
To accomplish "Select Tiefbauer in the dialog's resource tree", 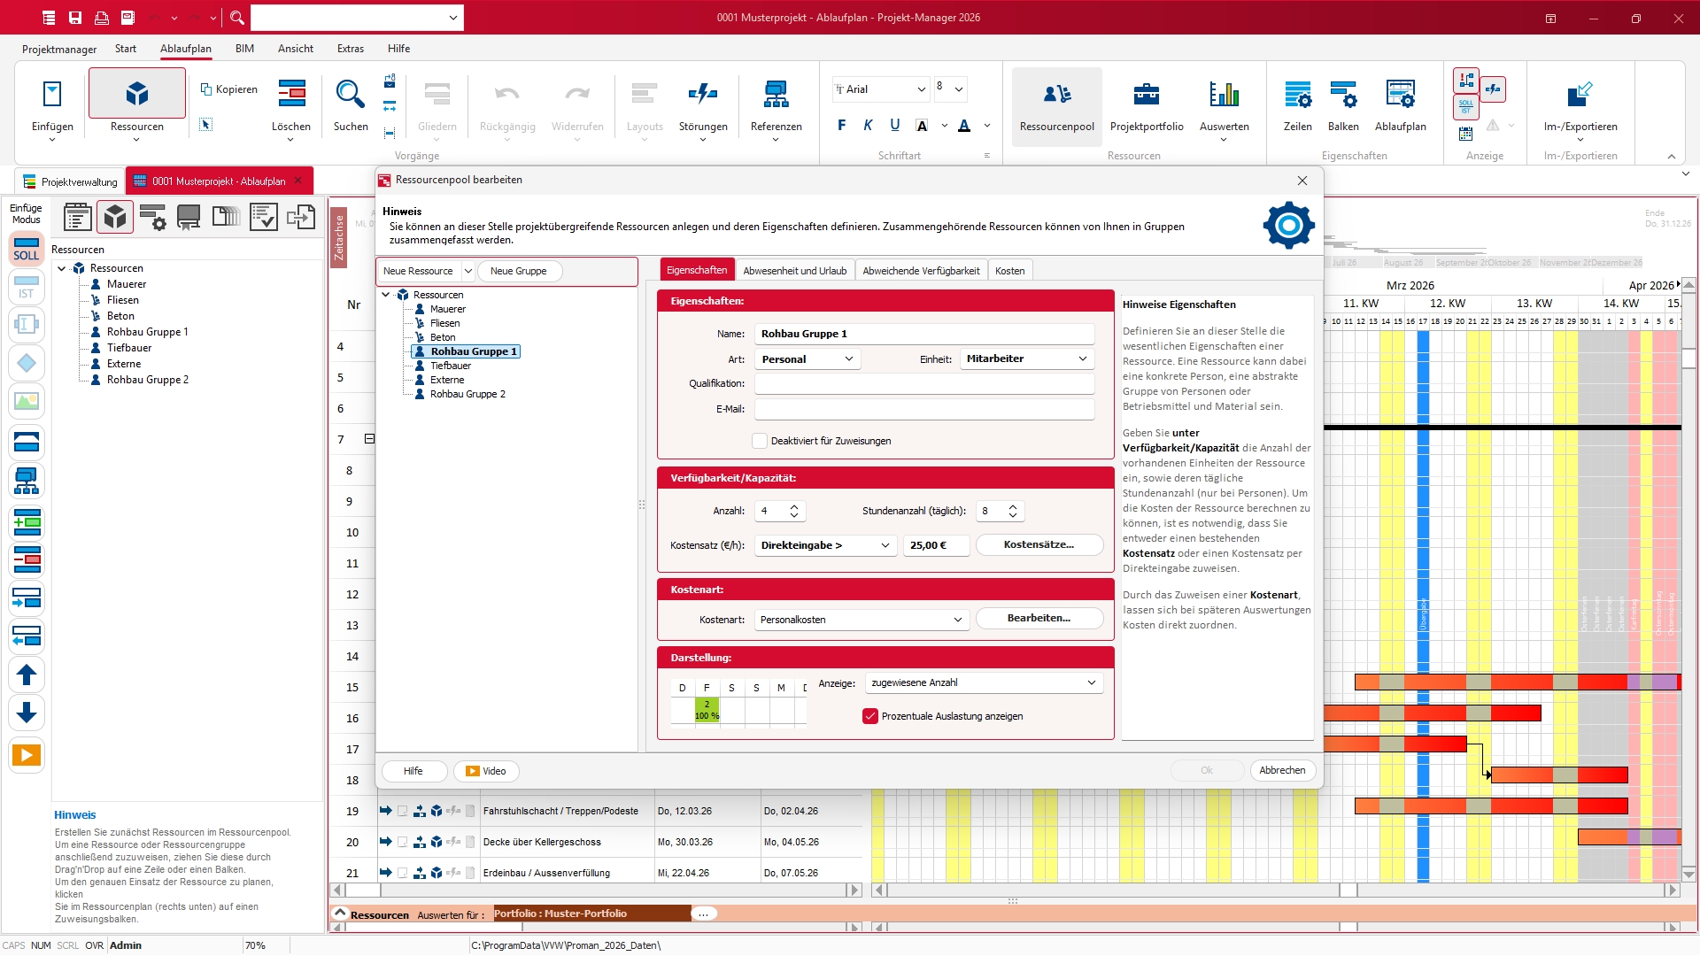I will [x=451, y=366].
